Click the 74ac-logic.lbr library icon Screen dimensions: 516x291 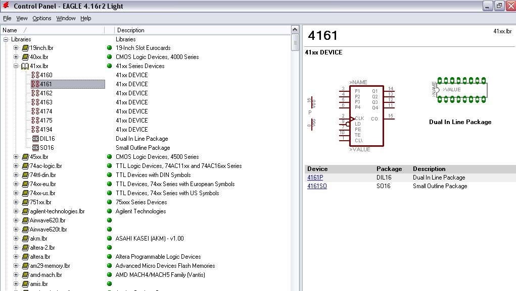[25, 166]
